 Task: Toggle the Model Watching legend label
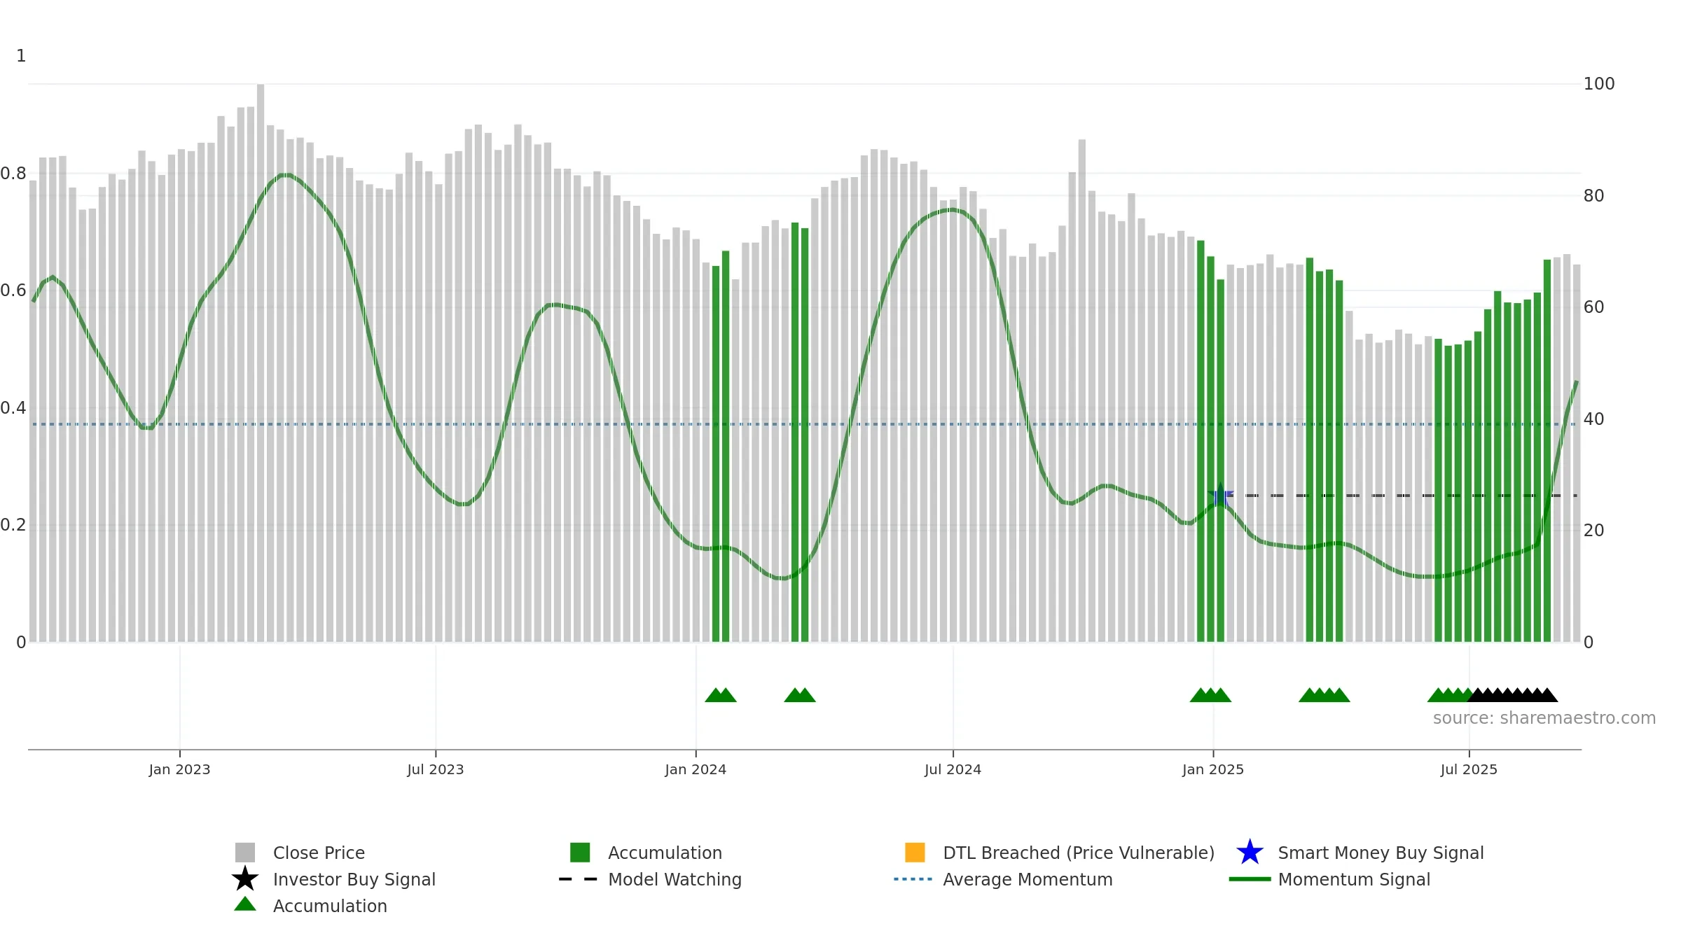(675, 879)
